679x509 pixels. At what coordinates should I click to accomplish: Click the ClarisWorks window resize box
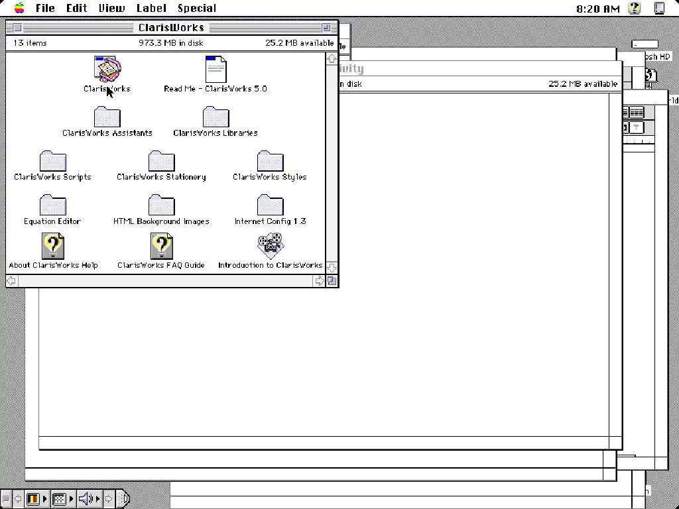332,281
